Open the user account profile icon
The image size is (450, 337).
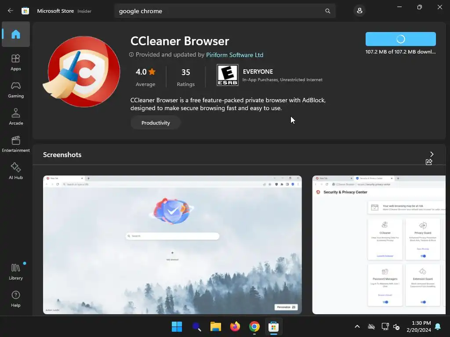tap(359, 11)
